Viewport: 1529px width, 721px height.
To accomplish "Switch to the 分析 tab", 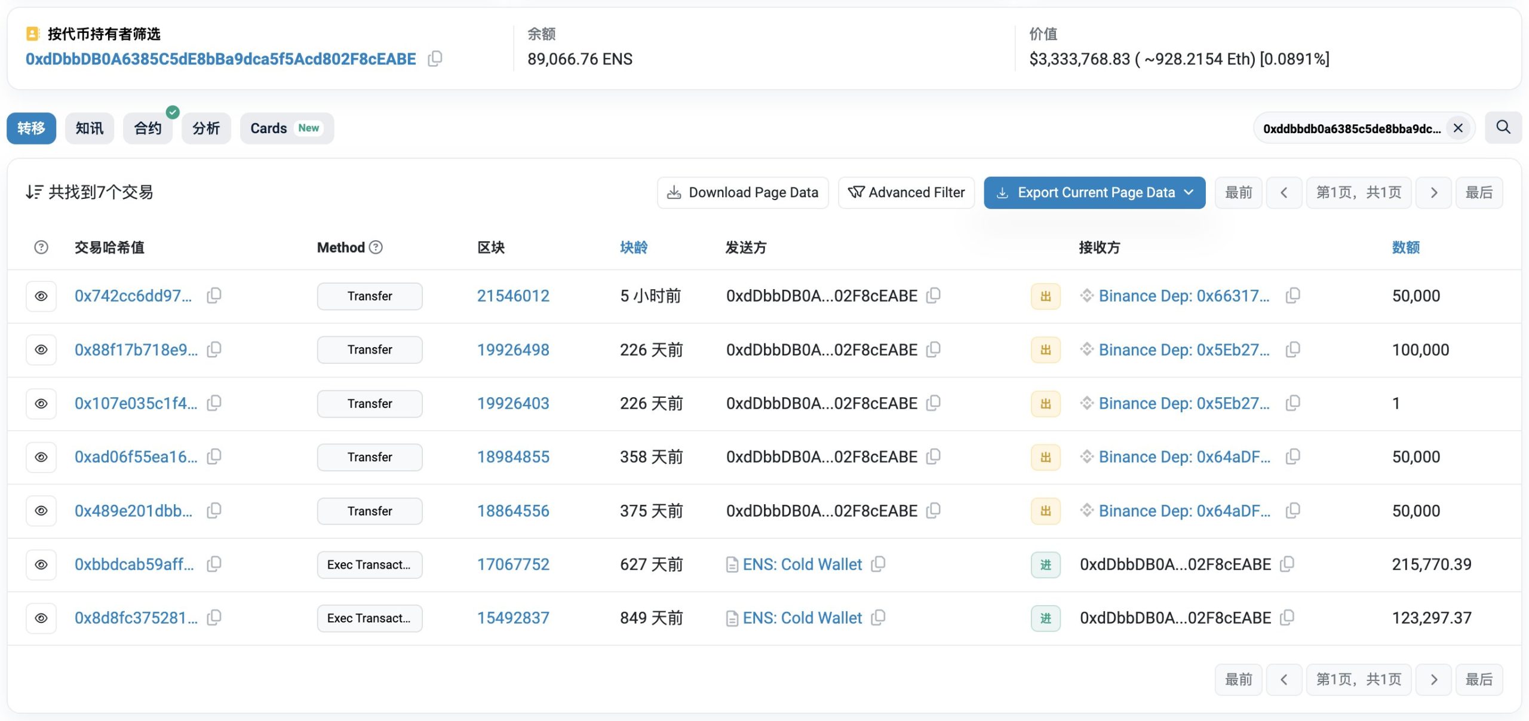I will (205, 128).
